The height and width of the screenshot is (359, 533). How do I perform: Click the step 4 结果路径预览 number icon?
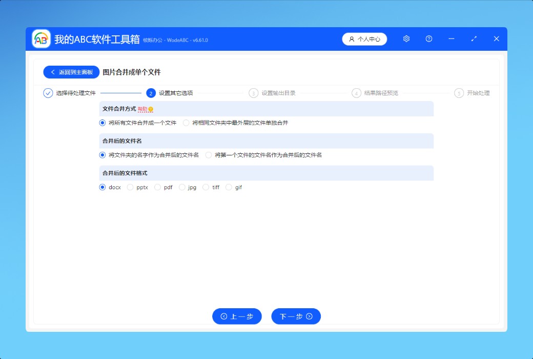[x=356, y=93]
